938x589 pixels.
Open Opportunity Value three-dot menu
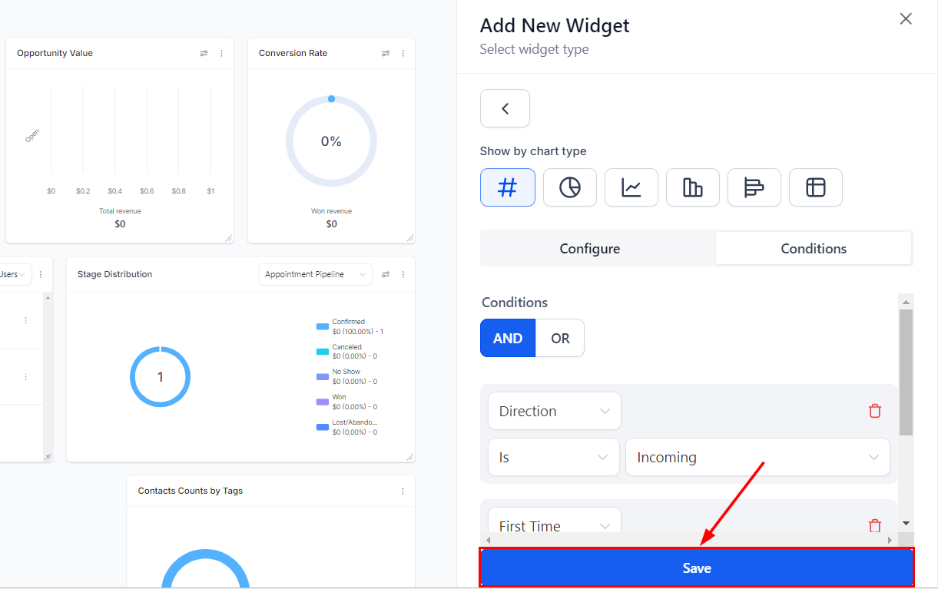[222, 53]
